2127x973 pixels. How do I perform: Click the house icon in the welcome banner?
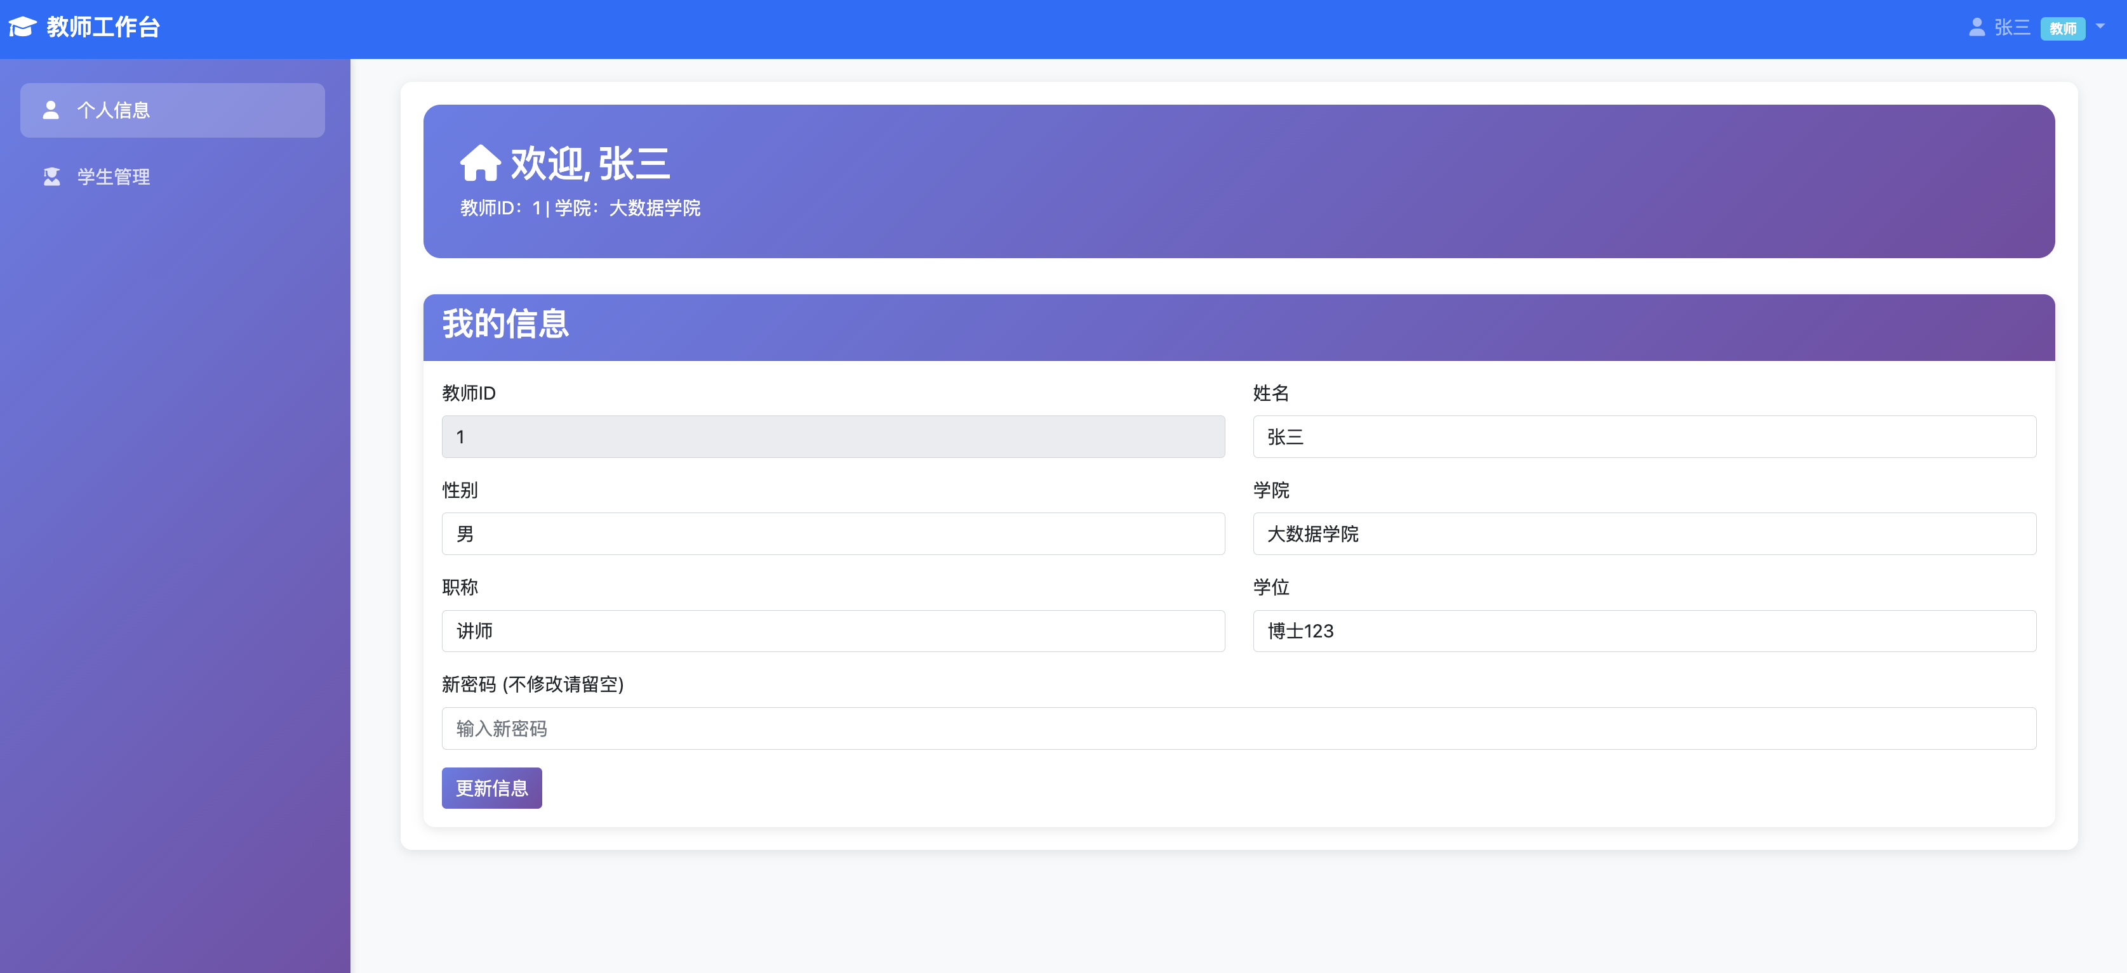(480, 163)
